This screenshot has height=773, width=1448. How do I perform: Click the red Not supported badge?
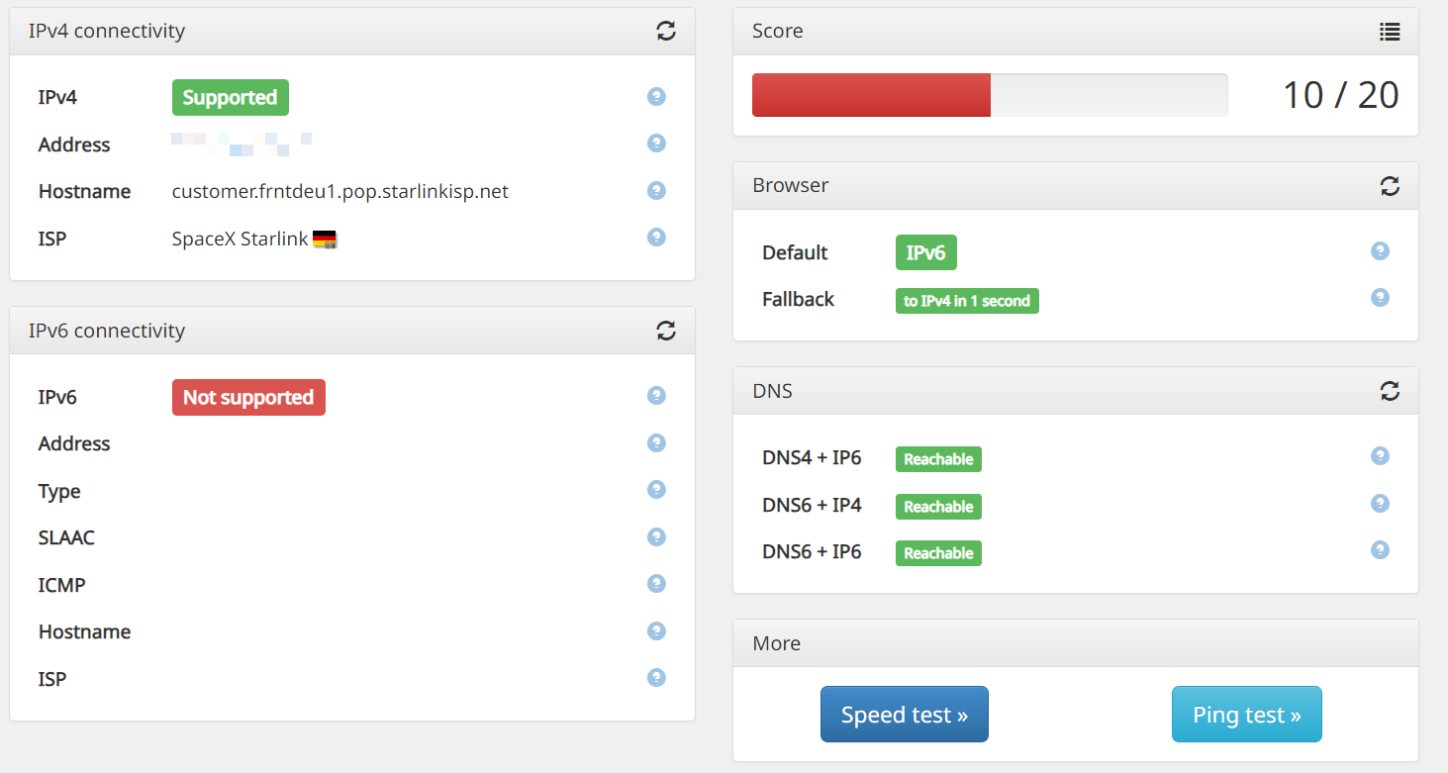[248, 397]
